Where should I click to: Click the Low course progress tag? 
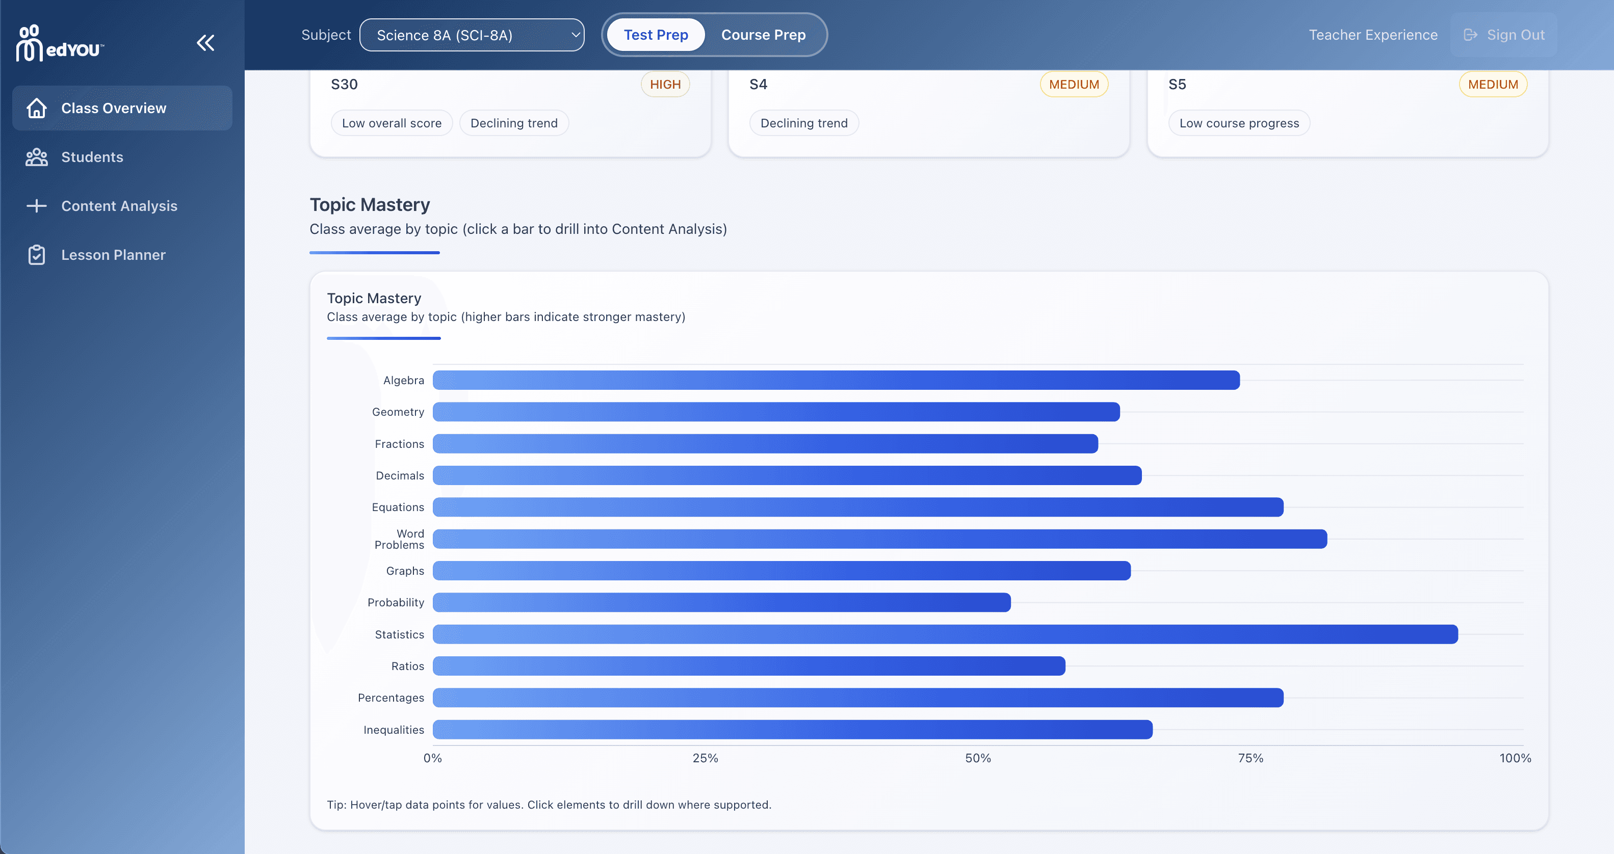pos(1238,123)
